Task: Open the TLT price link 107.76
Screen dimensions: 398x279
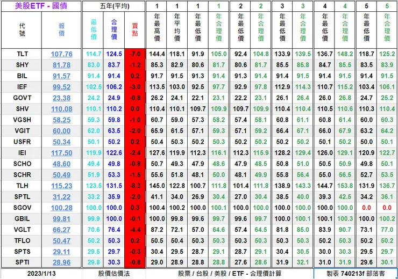Action: coord(61,54)
